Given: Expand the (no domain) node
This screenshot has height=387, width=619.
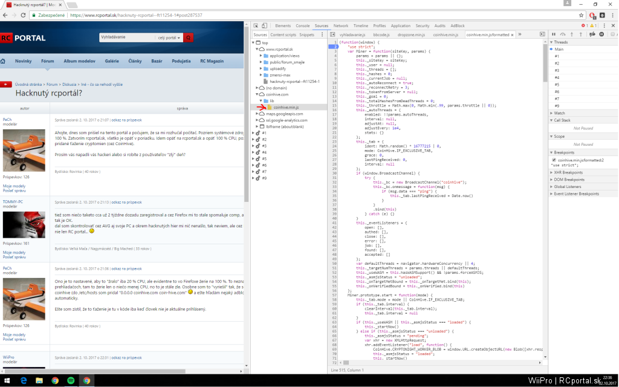Looking at the screenshot, I should coord(257,88).
